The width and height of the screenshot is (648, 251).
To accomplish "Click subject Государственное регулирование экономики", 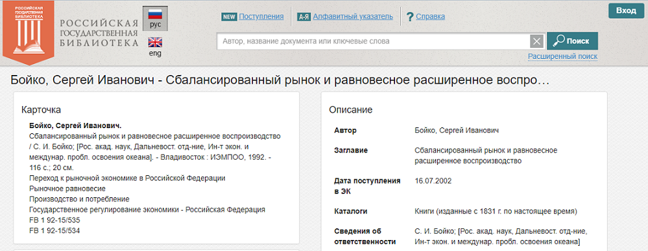I will [x=147, y=210].
